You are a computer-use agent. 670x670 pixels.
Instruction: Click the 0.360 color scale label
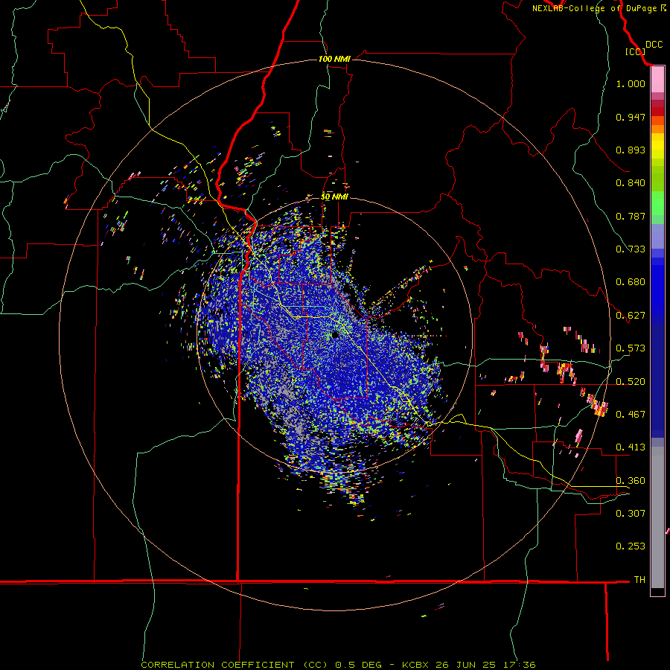[x=631, y=481]
